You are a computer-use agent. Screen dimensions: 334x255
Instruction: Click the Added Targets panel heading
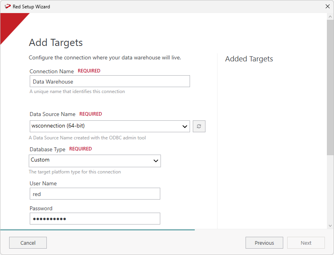tap(249, 59)
